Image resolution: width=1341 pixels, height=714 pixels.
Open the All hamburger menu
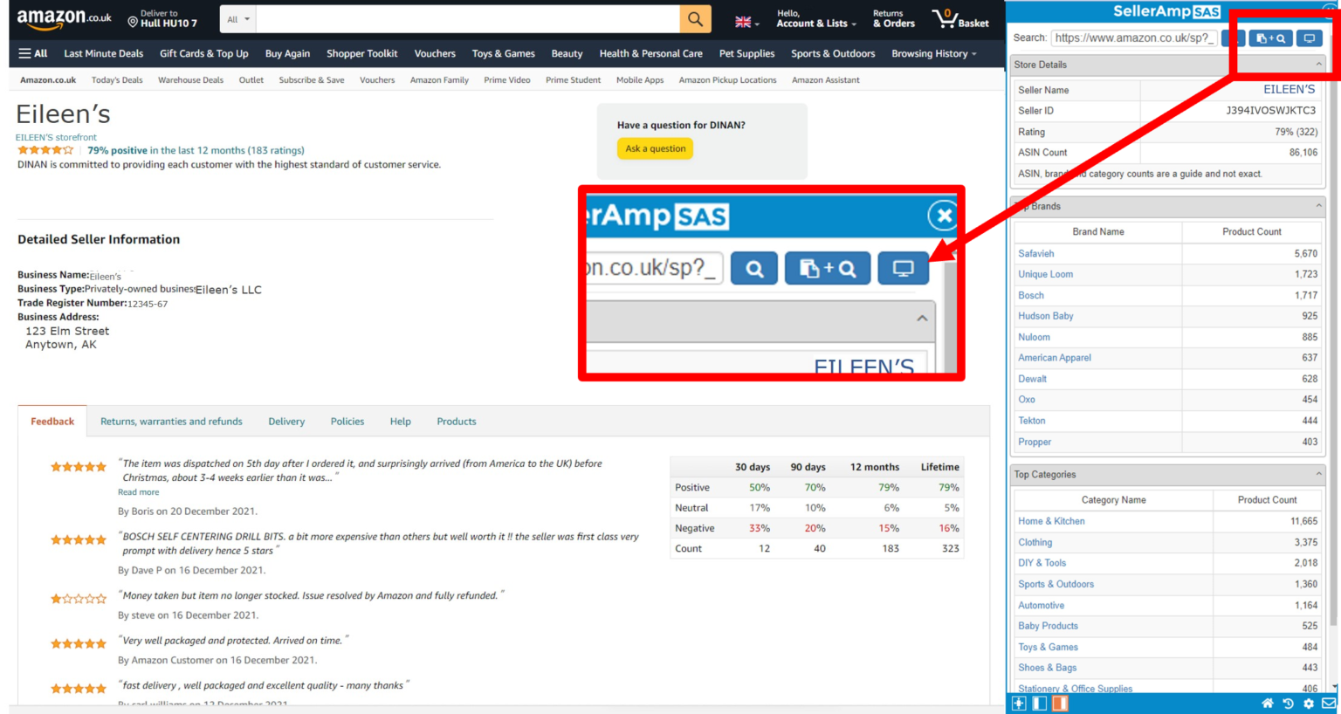(x=33, y=53)
